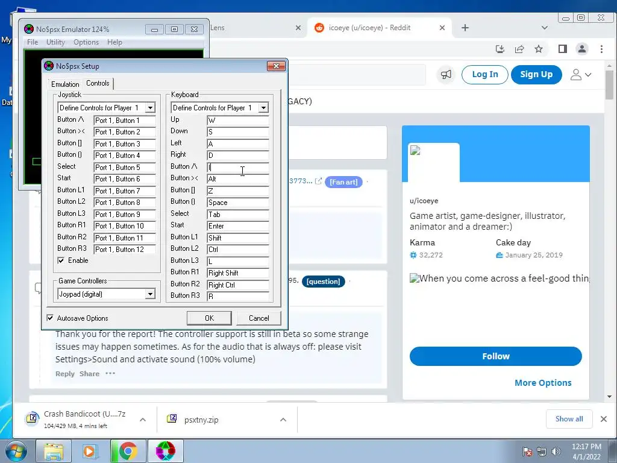The width and height of the screenshot is (617, 463).
Task: Toggle the Autosave Options checkbox
Action: click(50, 318)
